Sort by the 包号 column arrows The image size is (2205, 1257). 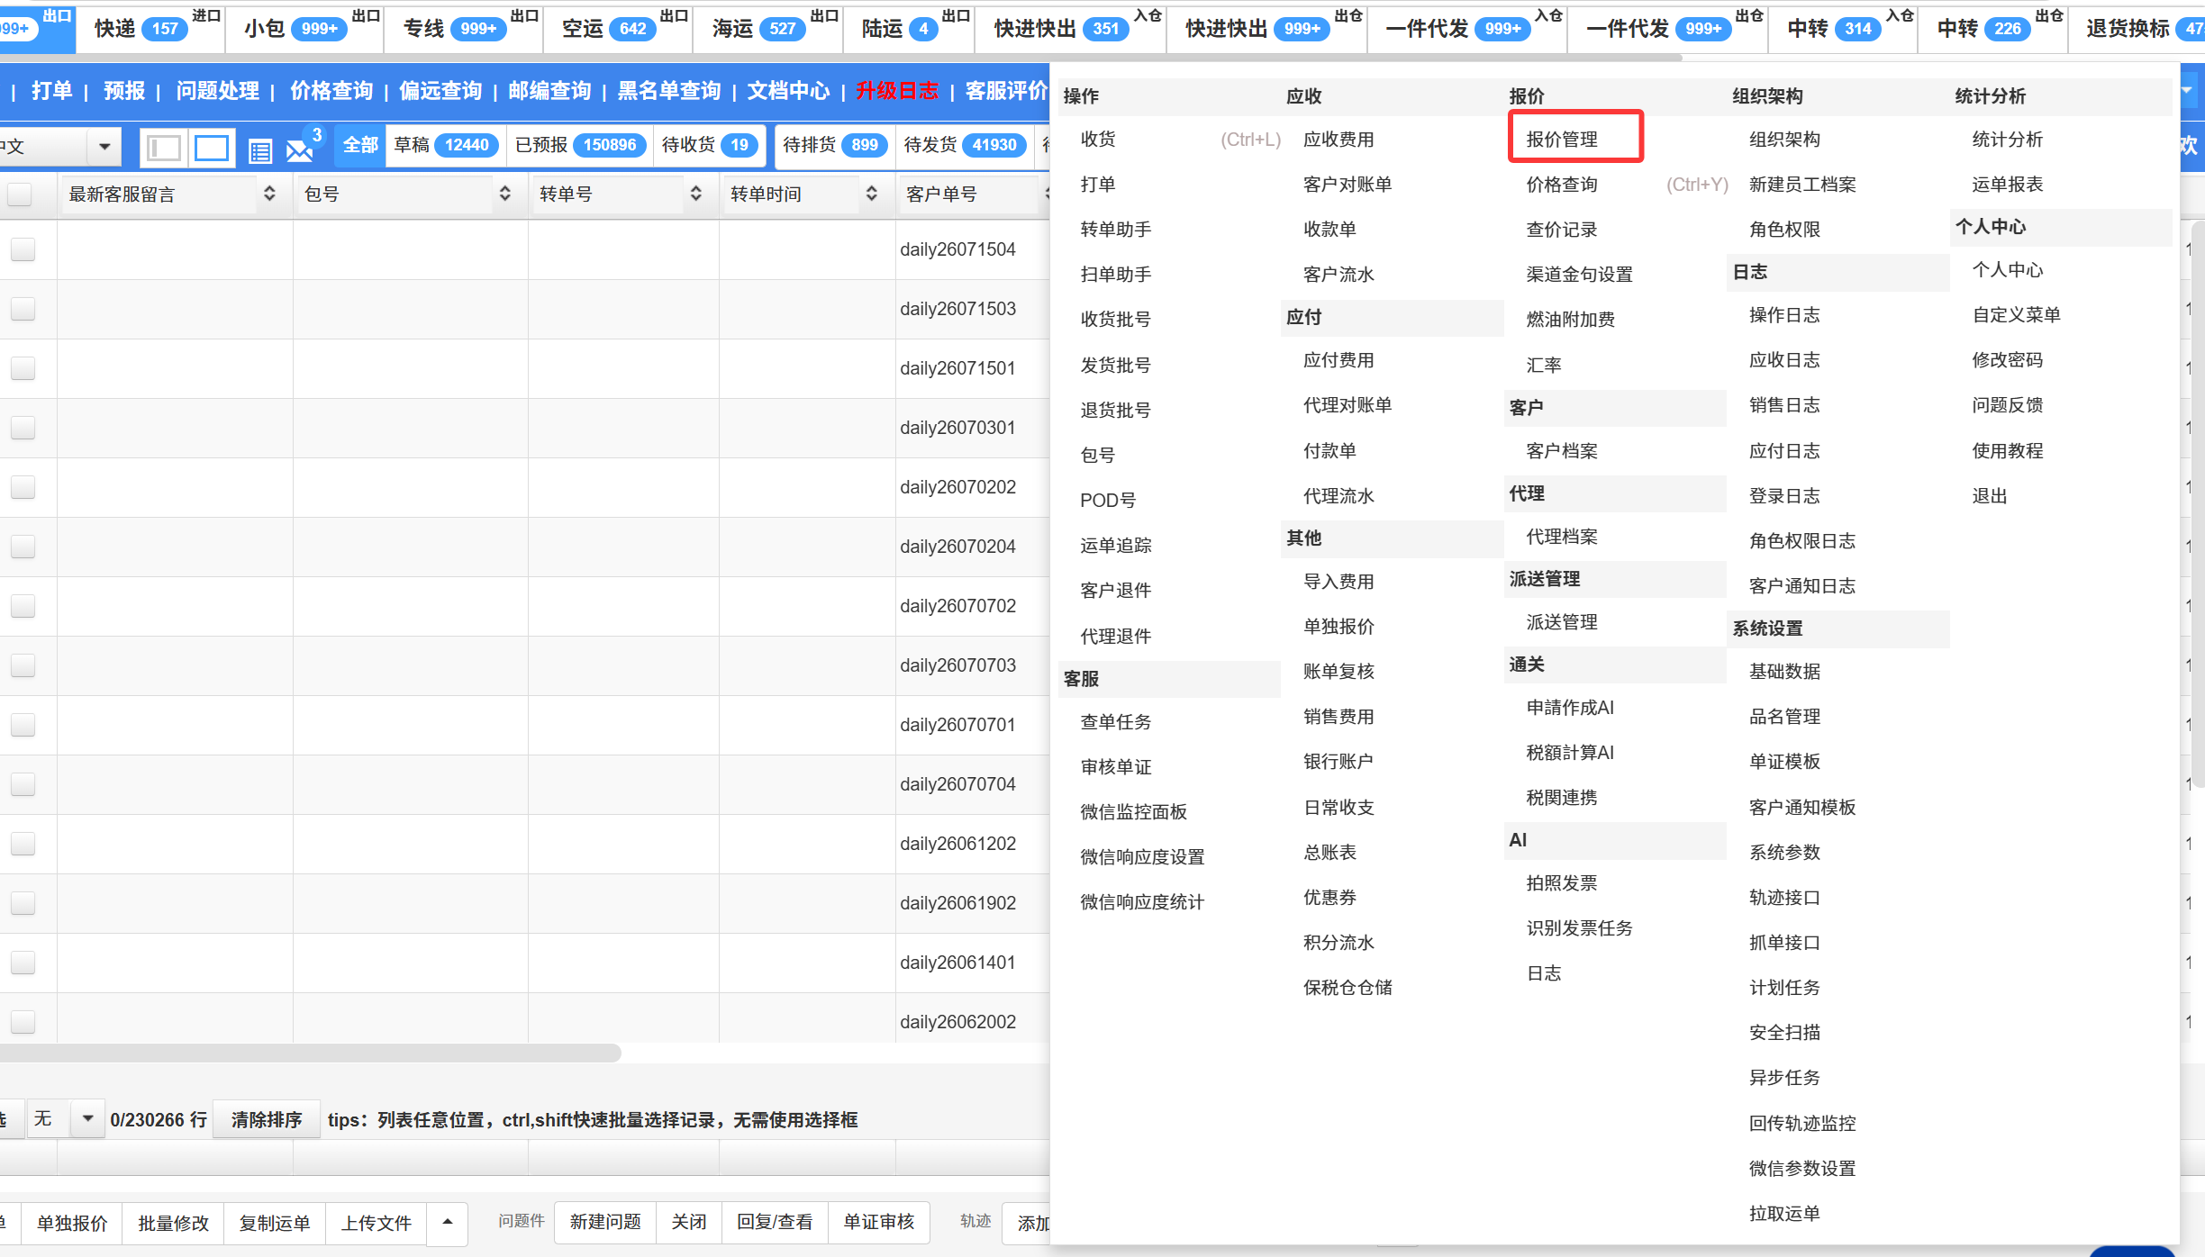[504, 194]
